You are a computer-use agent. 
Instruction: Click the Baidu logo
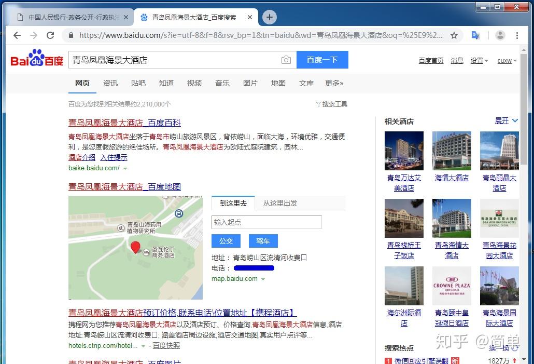37,58
